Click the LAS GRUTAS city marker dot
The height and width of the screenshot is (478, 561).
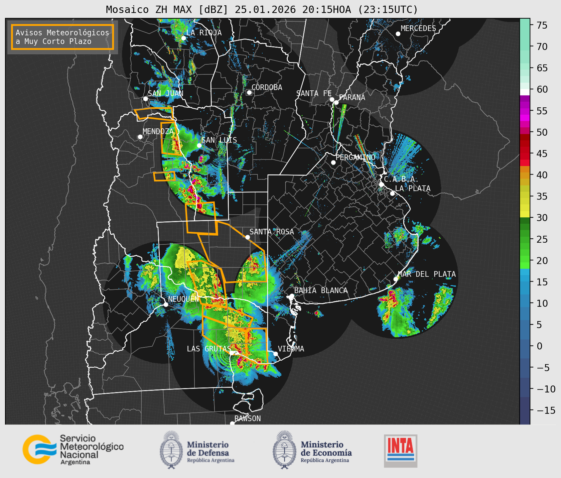231,353
